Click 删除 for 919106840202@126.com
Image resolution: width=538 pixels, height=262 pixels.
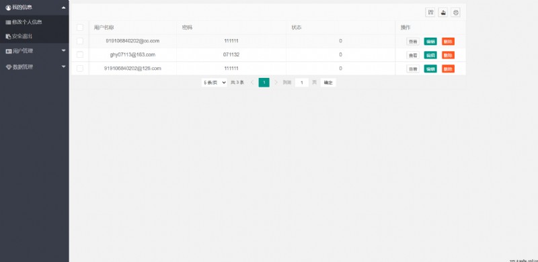(448, 69)
